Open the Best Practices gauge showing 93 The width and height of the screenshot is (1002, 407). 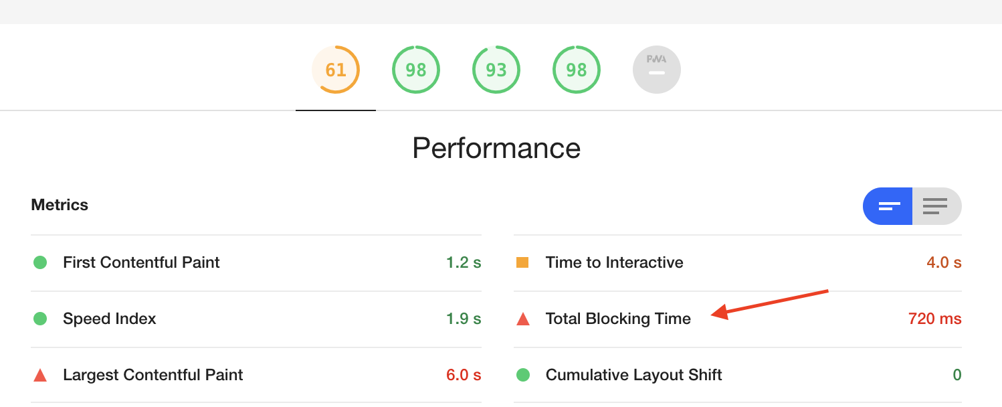(x=496, y=70)
